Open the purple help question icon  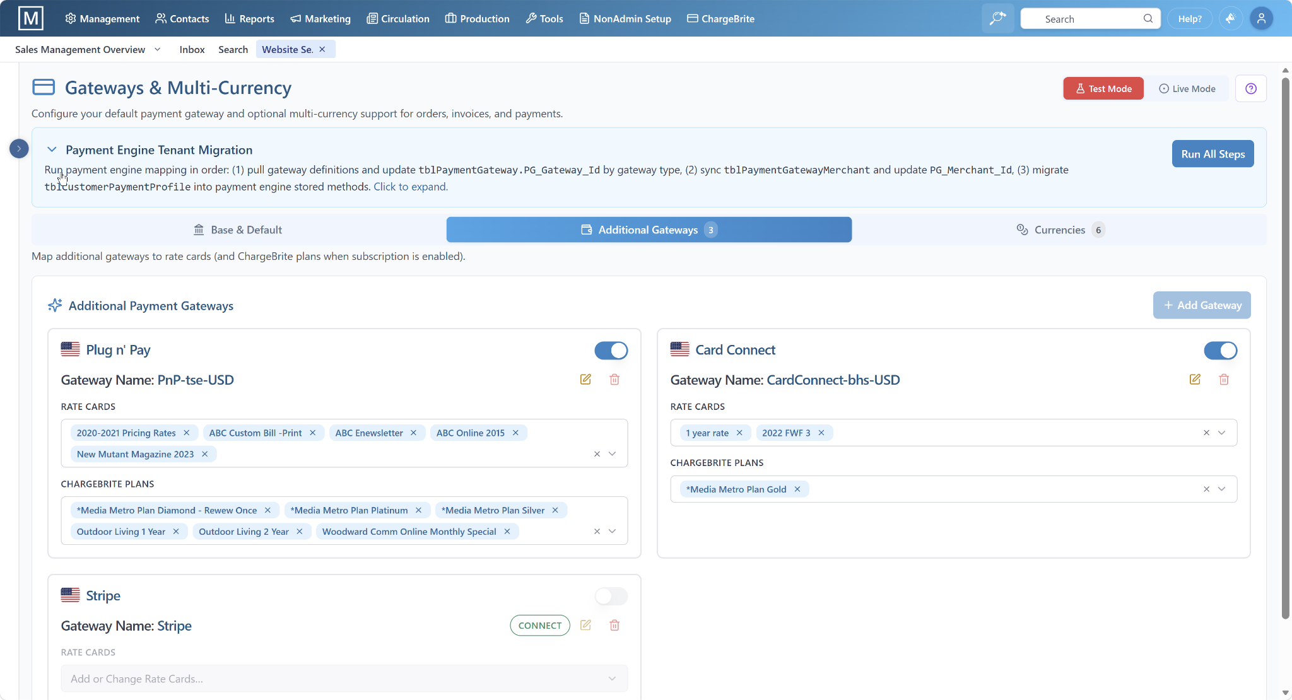pos(1251,89)
